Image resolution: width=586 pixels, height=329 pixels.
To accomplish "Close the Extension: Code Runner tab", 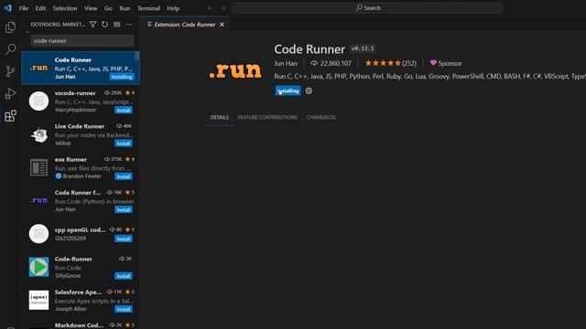I will coord(222,25).
